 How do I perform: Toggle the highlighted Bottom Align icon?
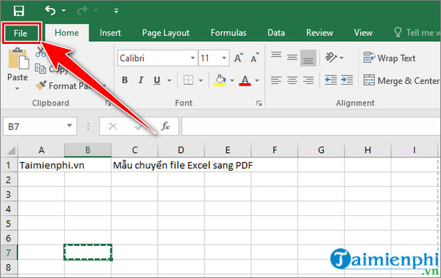pos(308,58)
